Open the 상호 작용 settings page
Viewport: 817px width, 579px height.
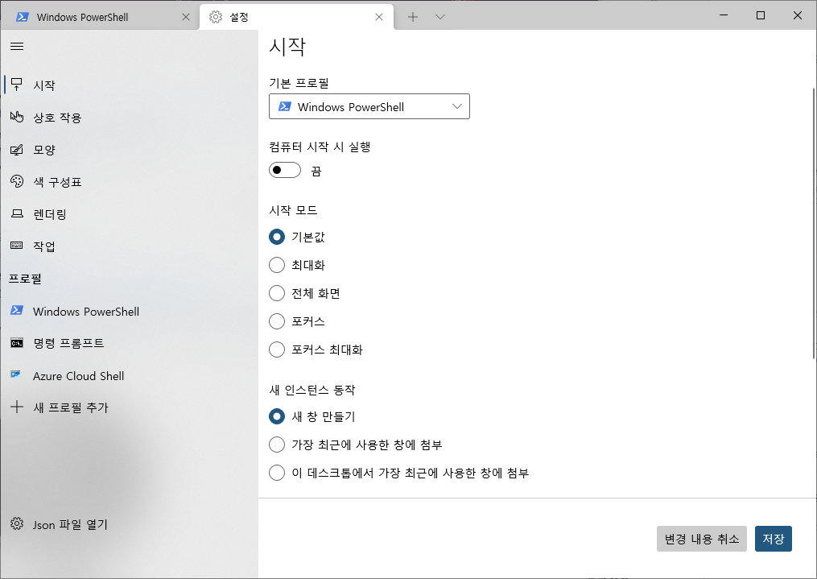point(129,117)
